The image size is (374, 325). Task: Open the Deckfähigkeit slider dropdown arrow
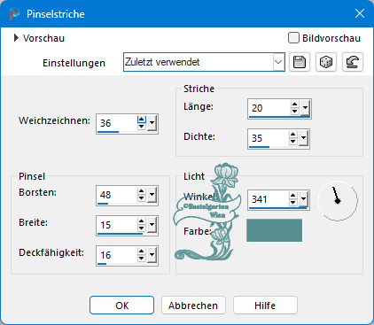pyautogui.click(x=152, y=254)
